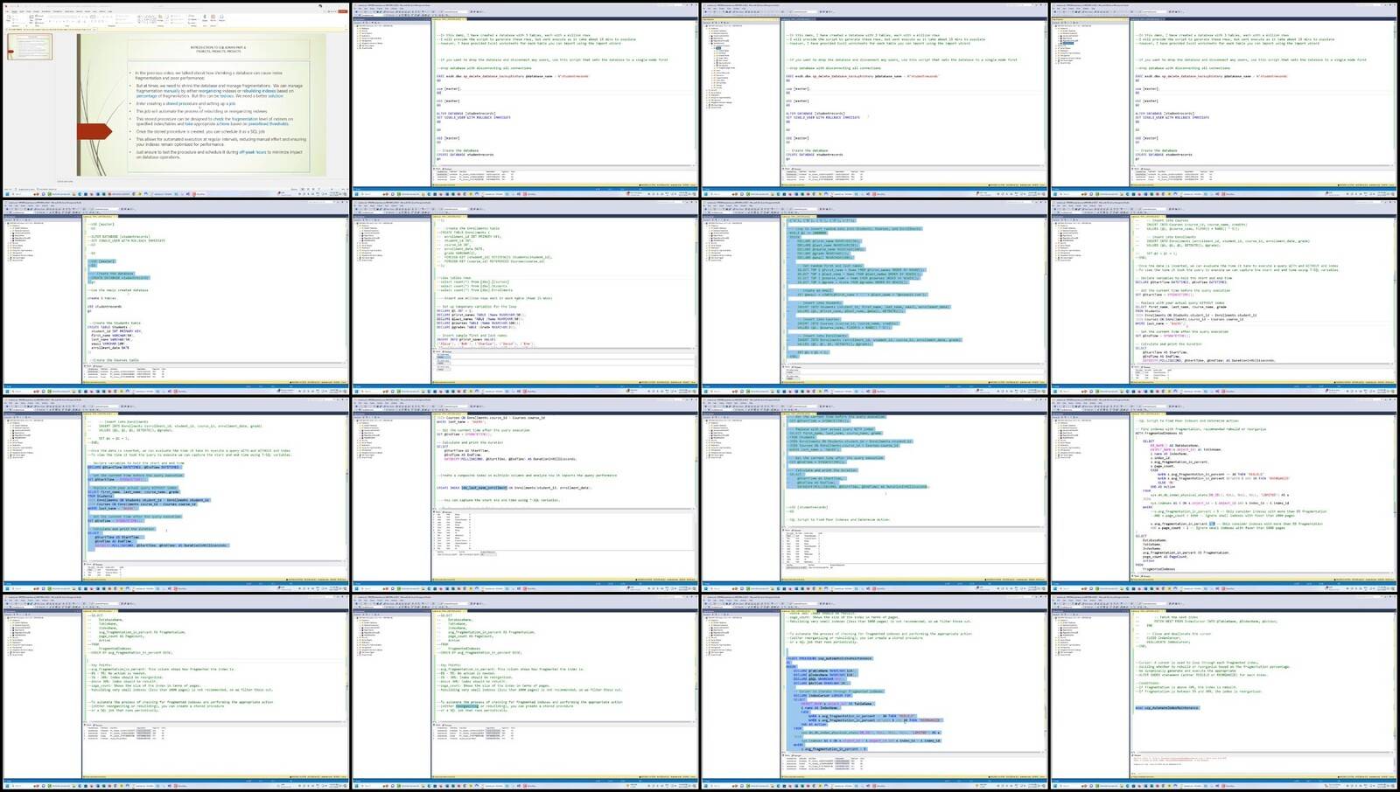Open the frame with CREATE INDEX idx_last_name_enrollment
This screenshot has width=1400, height=792.
(525, 495)
